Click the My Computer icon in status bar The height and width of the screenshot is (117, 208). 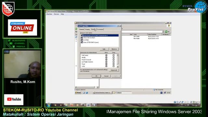(x=154, y=90)
